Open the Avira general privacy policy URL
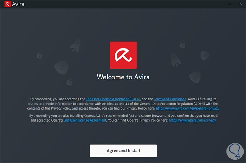Screen dimensions: 246x163 pyautogui.click(x=187, y=109)
